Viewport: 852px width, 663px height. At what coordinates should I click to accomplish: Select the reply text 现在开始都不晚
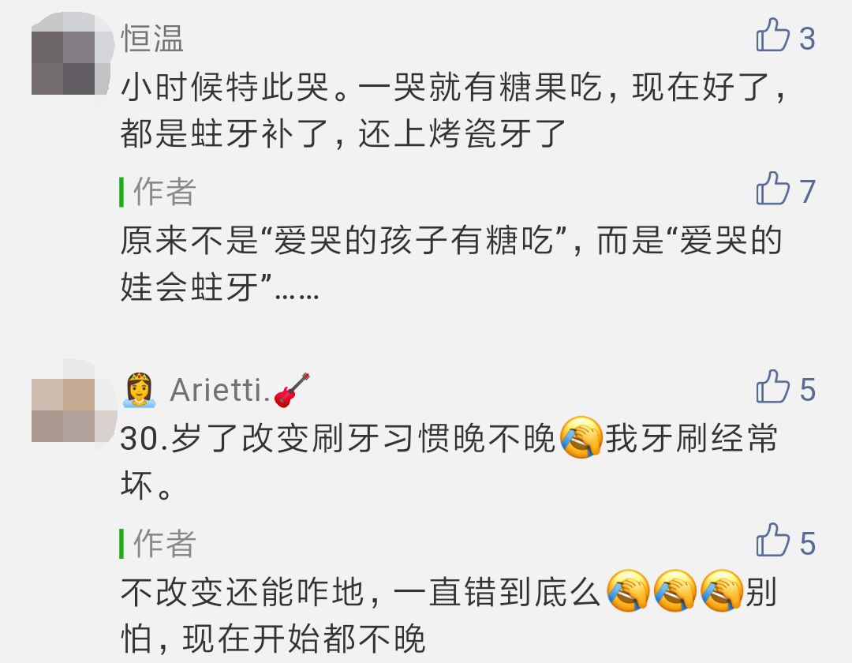coord(304,638)
